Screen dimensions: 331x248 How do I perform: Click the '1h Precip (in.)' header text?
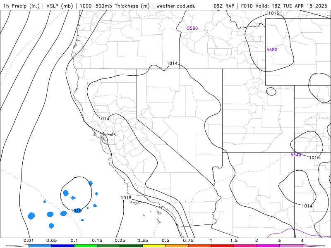point(22,6)
